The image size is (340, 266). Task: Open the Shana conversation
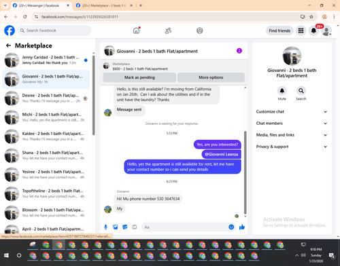[x=46, y=155]
